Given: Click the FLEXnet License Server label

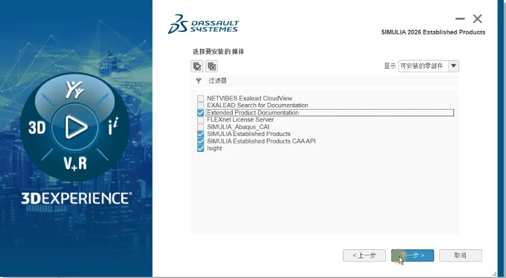Looking at the screenshot, I should [x=240, y=119].
